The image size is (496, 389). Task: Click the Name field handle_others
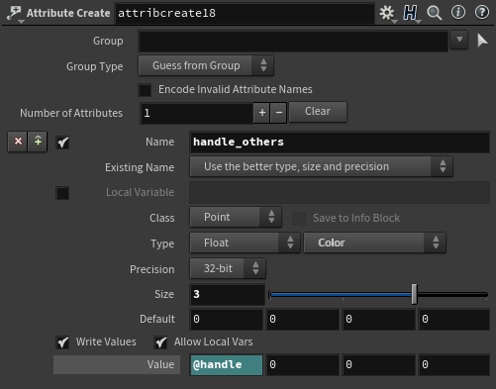[x=340, y=143]
